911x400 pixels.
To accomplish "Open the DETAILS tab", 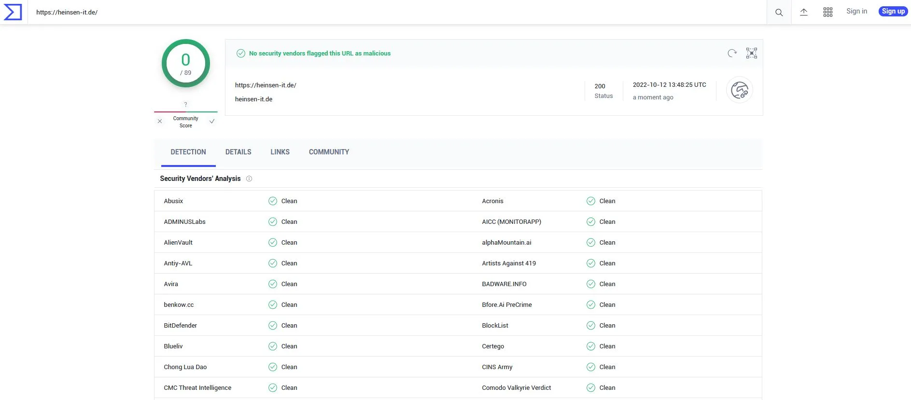I will click(x=238, y=152).
